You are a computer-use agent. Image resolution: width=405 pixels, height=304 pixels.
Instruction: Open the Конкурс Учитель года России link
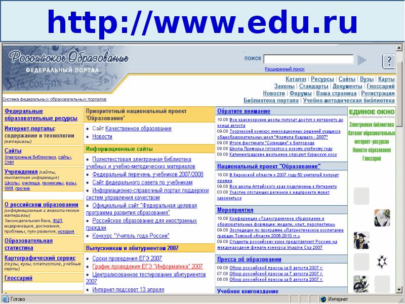click(x=131, y=236)
